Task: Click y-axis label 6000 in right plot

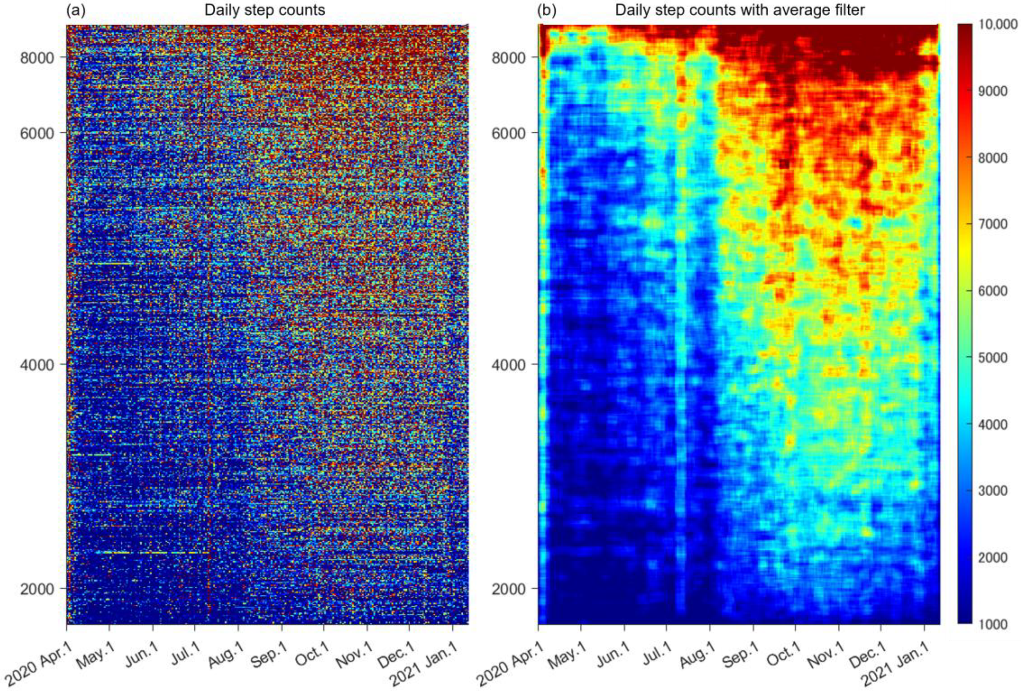Action: (508, 133)
